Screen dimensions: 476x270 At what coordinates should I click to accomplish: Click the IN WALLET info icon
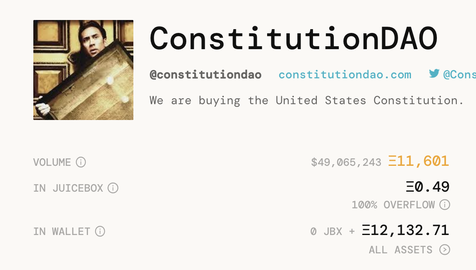click(100, 231)
